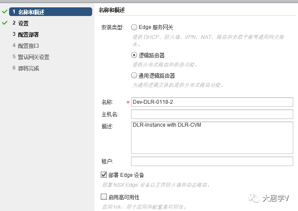The width and height of the screenshot is (298, 211).
Task: Select the Edge 服务网关 radio button
Action: pyautogui.click(x=134, y=27)
